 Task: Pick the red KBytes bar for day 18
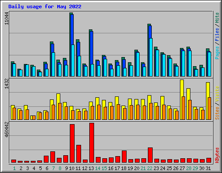coord(124,157)
